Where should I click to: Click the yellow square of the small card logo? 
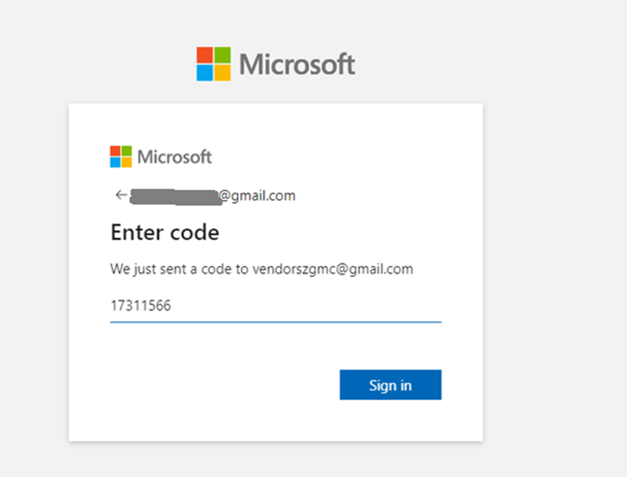(x=126, y=162)
